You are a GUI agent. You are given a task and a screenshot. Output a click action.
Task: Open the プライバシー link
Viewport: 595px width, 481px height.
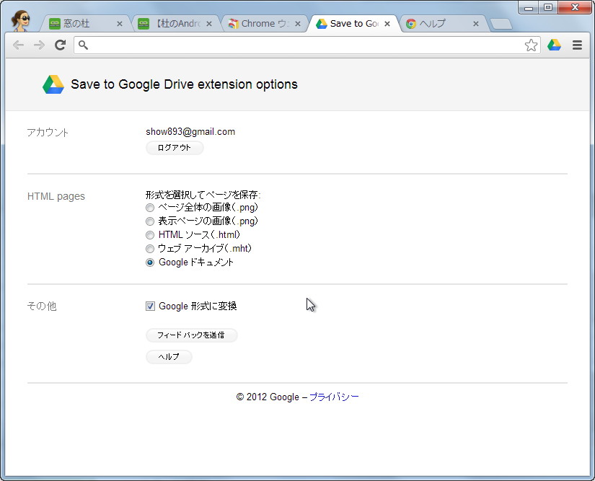tap(334, 397)
